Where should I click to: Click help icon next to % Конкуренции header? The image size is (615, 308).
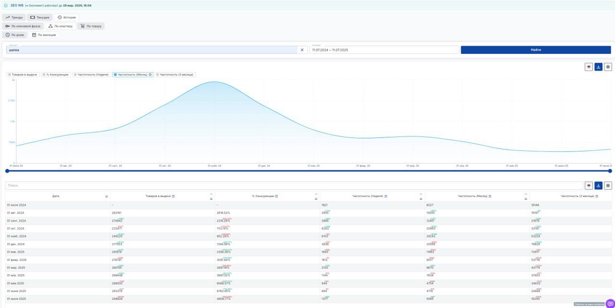(x=276, y=197)
